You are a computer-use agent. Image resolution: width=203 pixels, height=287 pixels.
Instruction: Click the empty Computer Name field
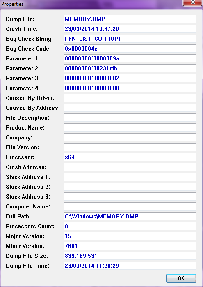(x=130, y=207)
